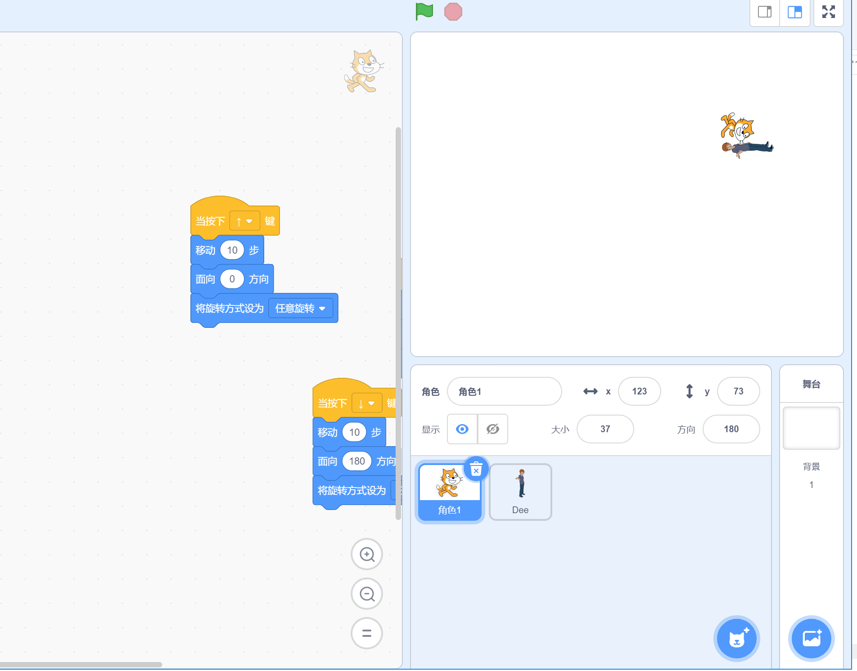The image size is (857, 671).
Task: Click the 10 steps input in down-key script
Action: [x=354, y=432]
